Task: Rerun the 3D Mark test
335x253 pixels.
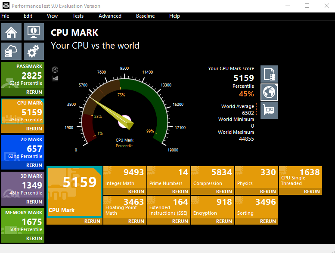Action: point(23,201)
